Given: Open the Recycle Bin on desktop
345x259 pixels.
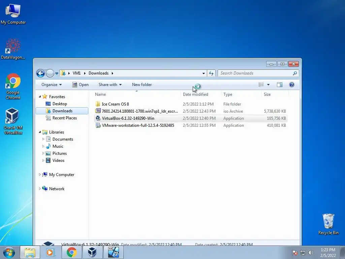Looking at the screenshot, I should click(328, 224).
